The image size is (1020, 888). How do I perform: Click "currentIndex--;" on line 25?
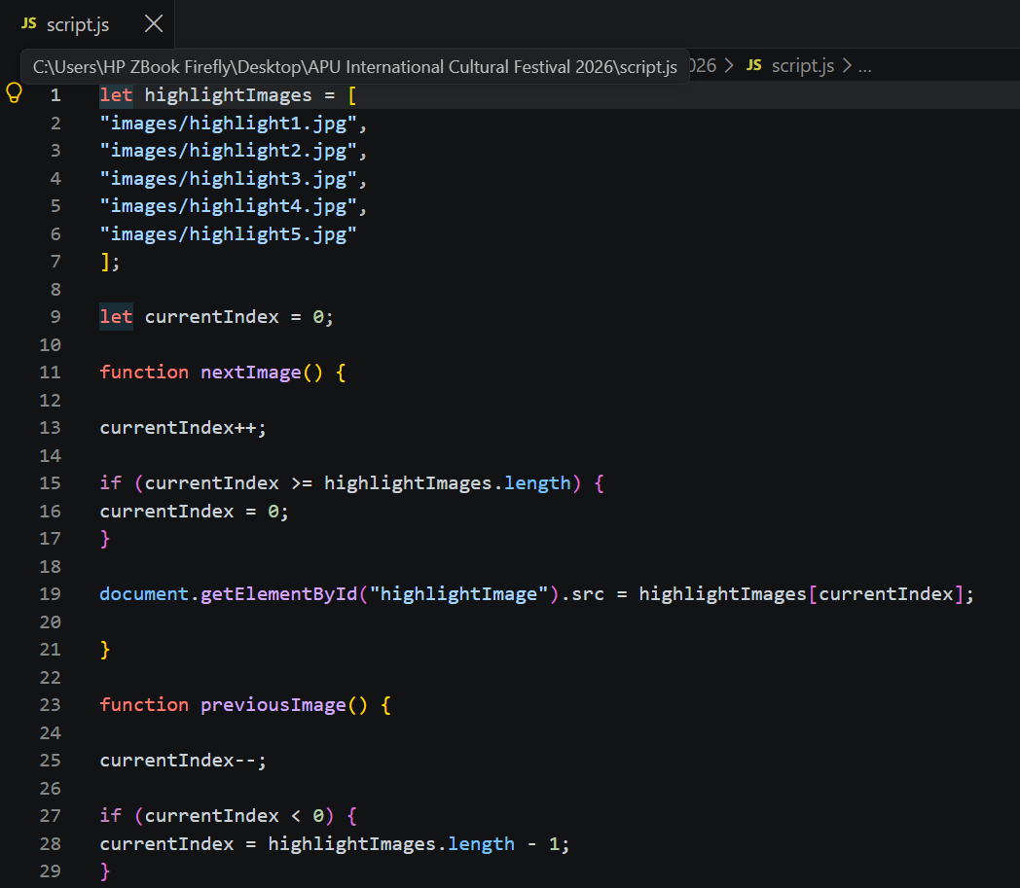pyautogui.click(x=183, y=761)
